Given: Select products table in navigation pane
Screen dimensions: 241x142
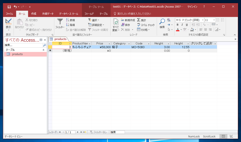Looking at the screenshot, I should [25, 54].
